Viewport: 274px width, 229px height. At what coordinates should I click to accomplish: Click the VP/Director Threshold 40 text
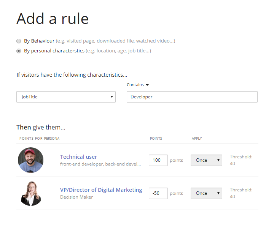tap(241, 193)
